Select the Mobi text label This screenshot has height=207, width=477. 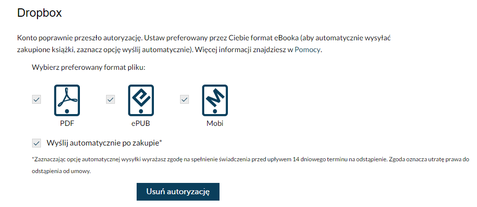(x=215, y=123)
